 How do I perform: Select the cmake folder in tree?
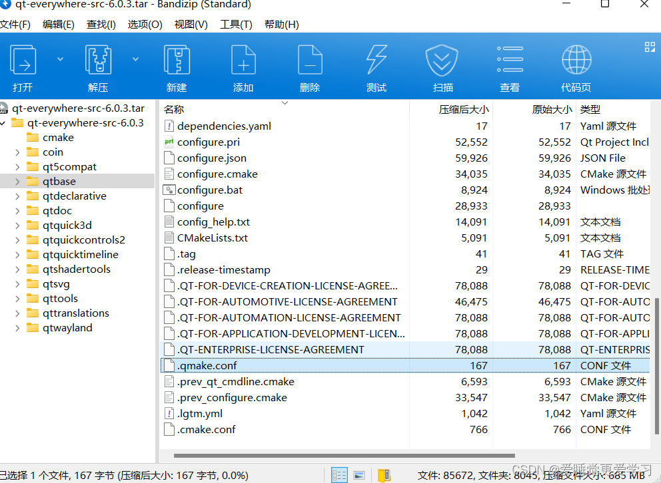pyautogui.click(x=50, y=138)
